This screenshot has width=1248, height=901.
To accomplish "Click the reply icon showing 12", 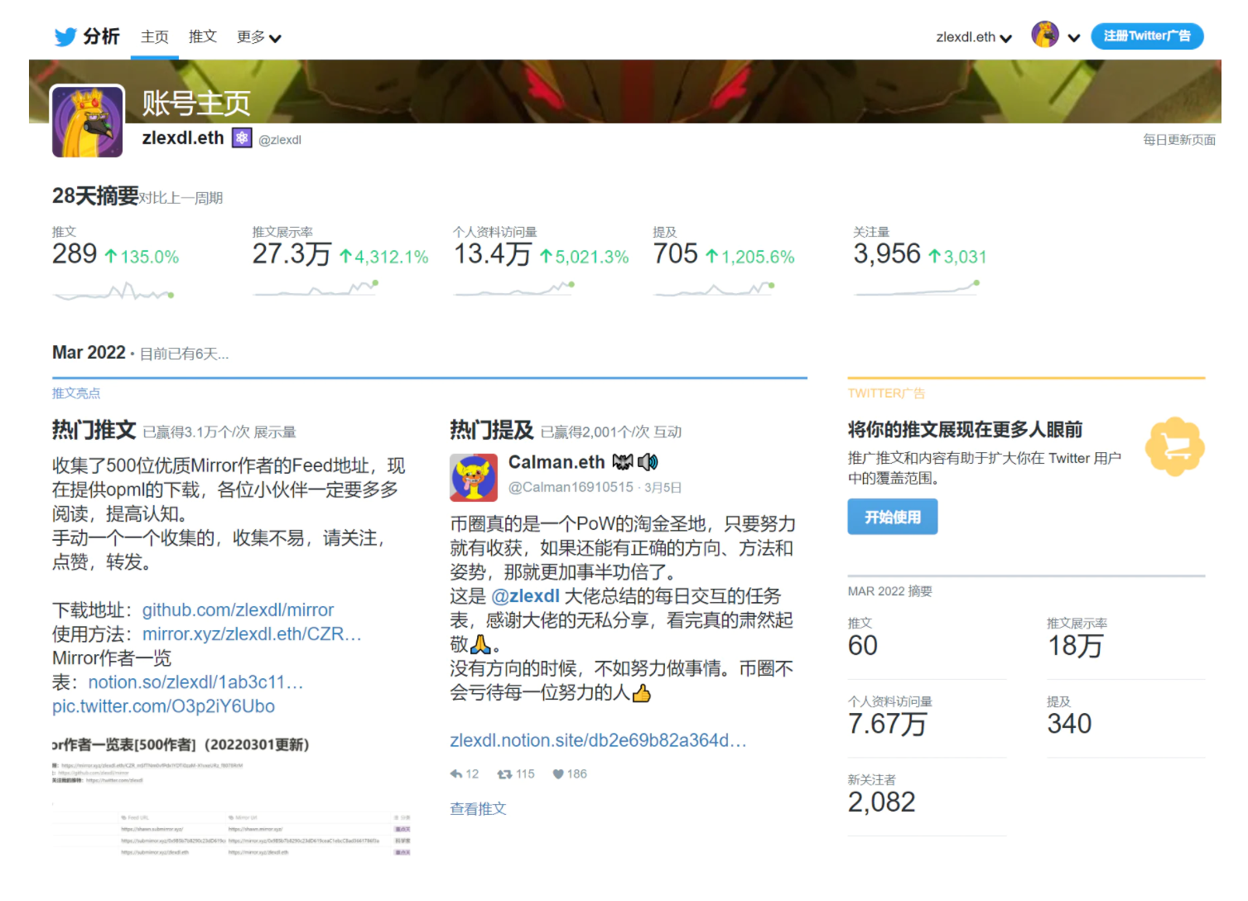I will point(456,774).
